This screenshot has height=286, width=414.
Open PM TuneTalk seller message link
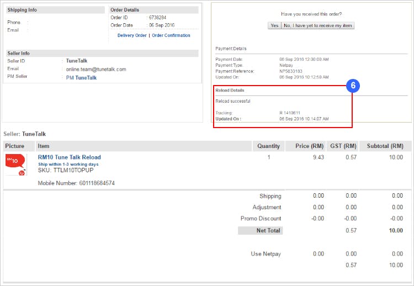coord(81,78)
